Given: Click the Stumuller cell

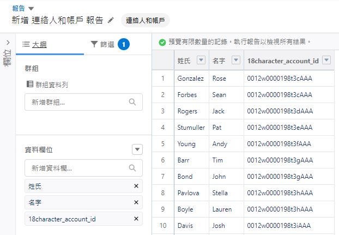Looking at the screenshot, I should [x=191, y=128].
